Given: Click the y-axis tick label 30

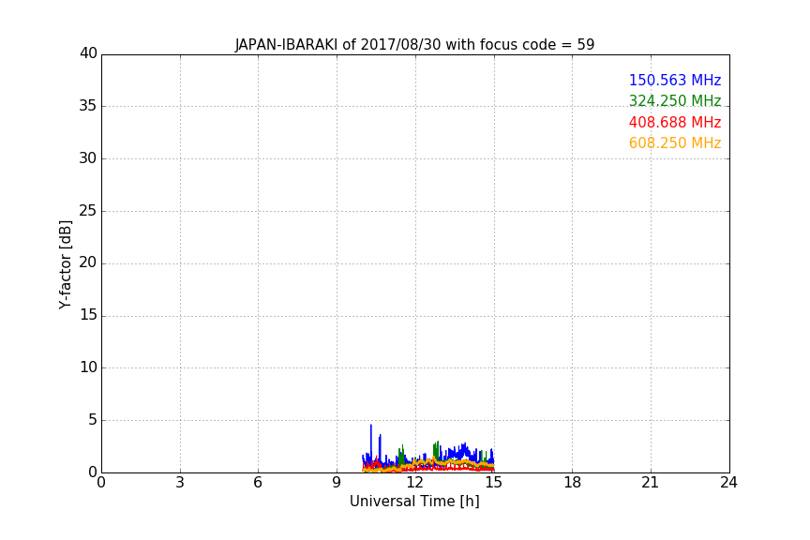Looking at the screenshot, I should (88, 158).
